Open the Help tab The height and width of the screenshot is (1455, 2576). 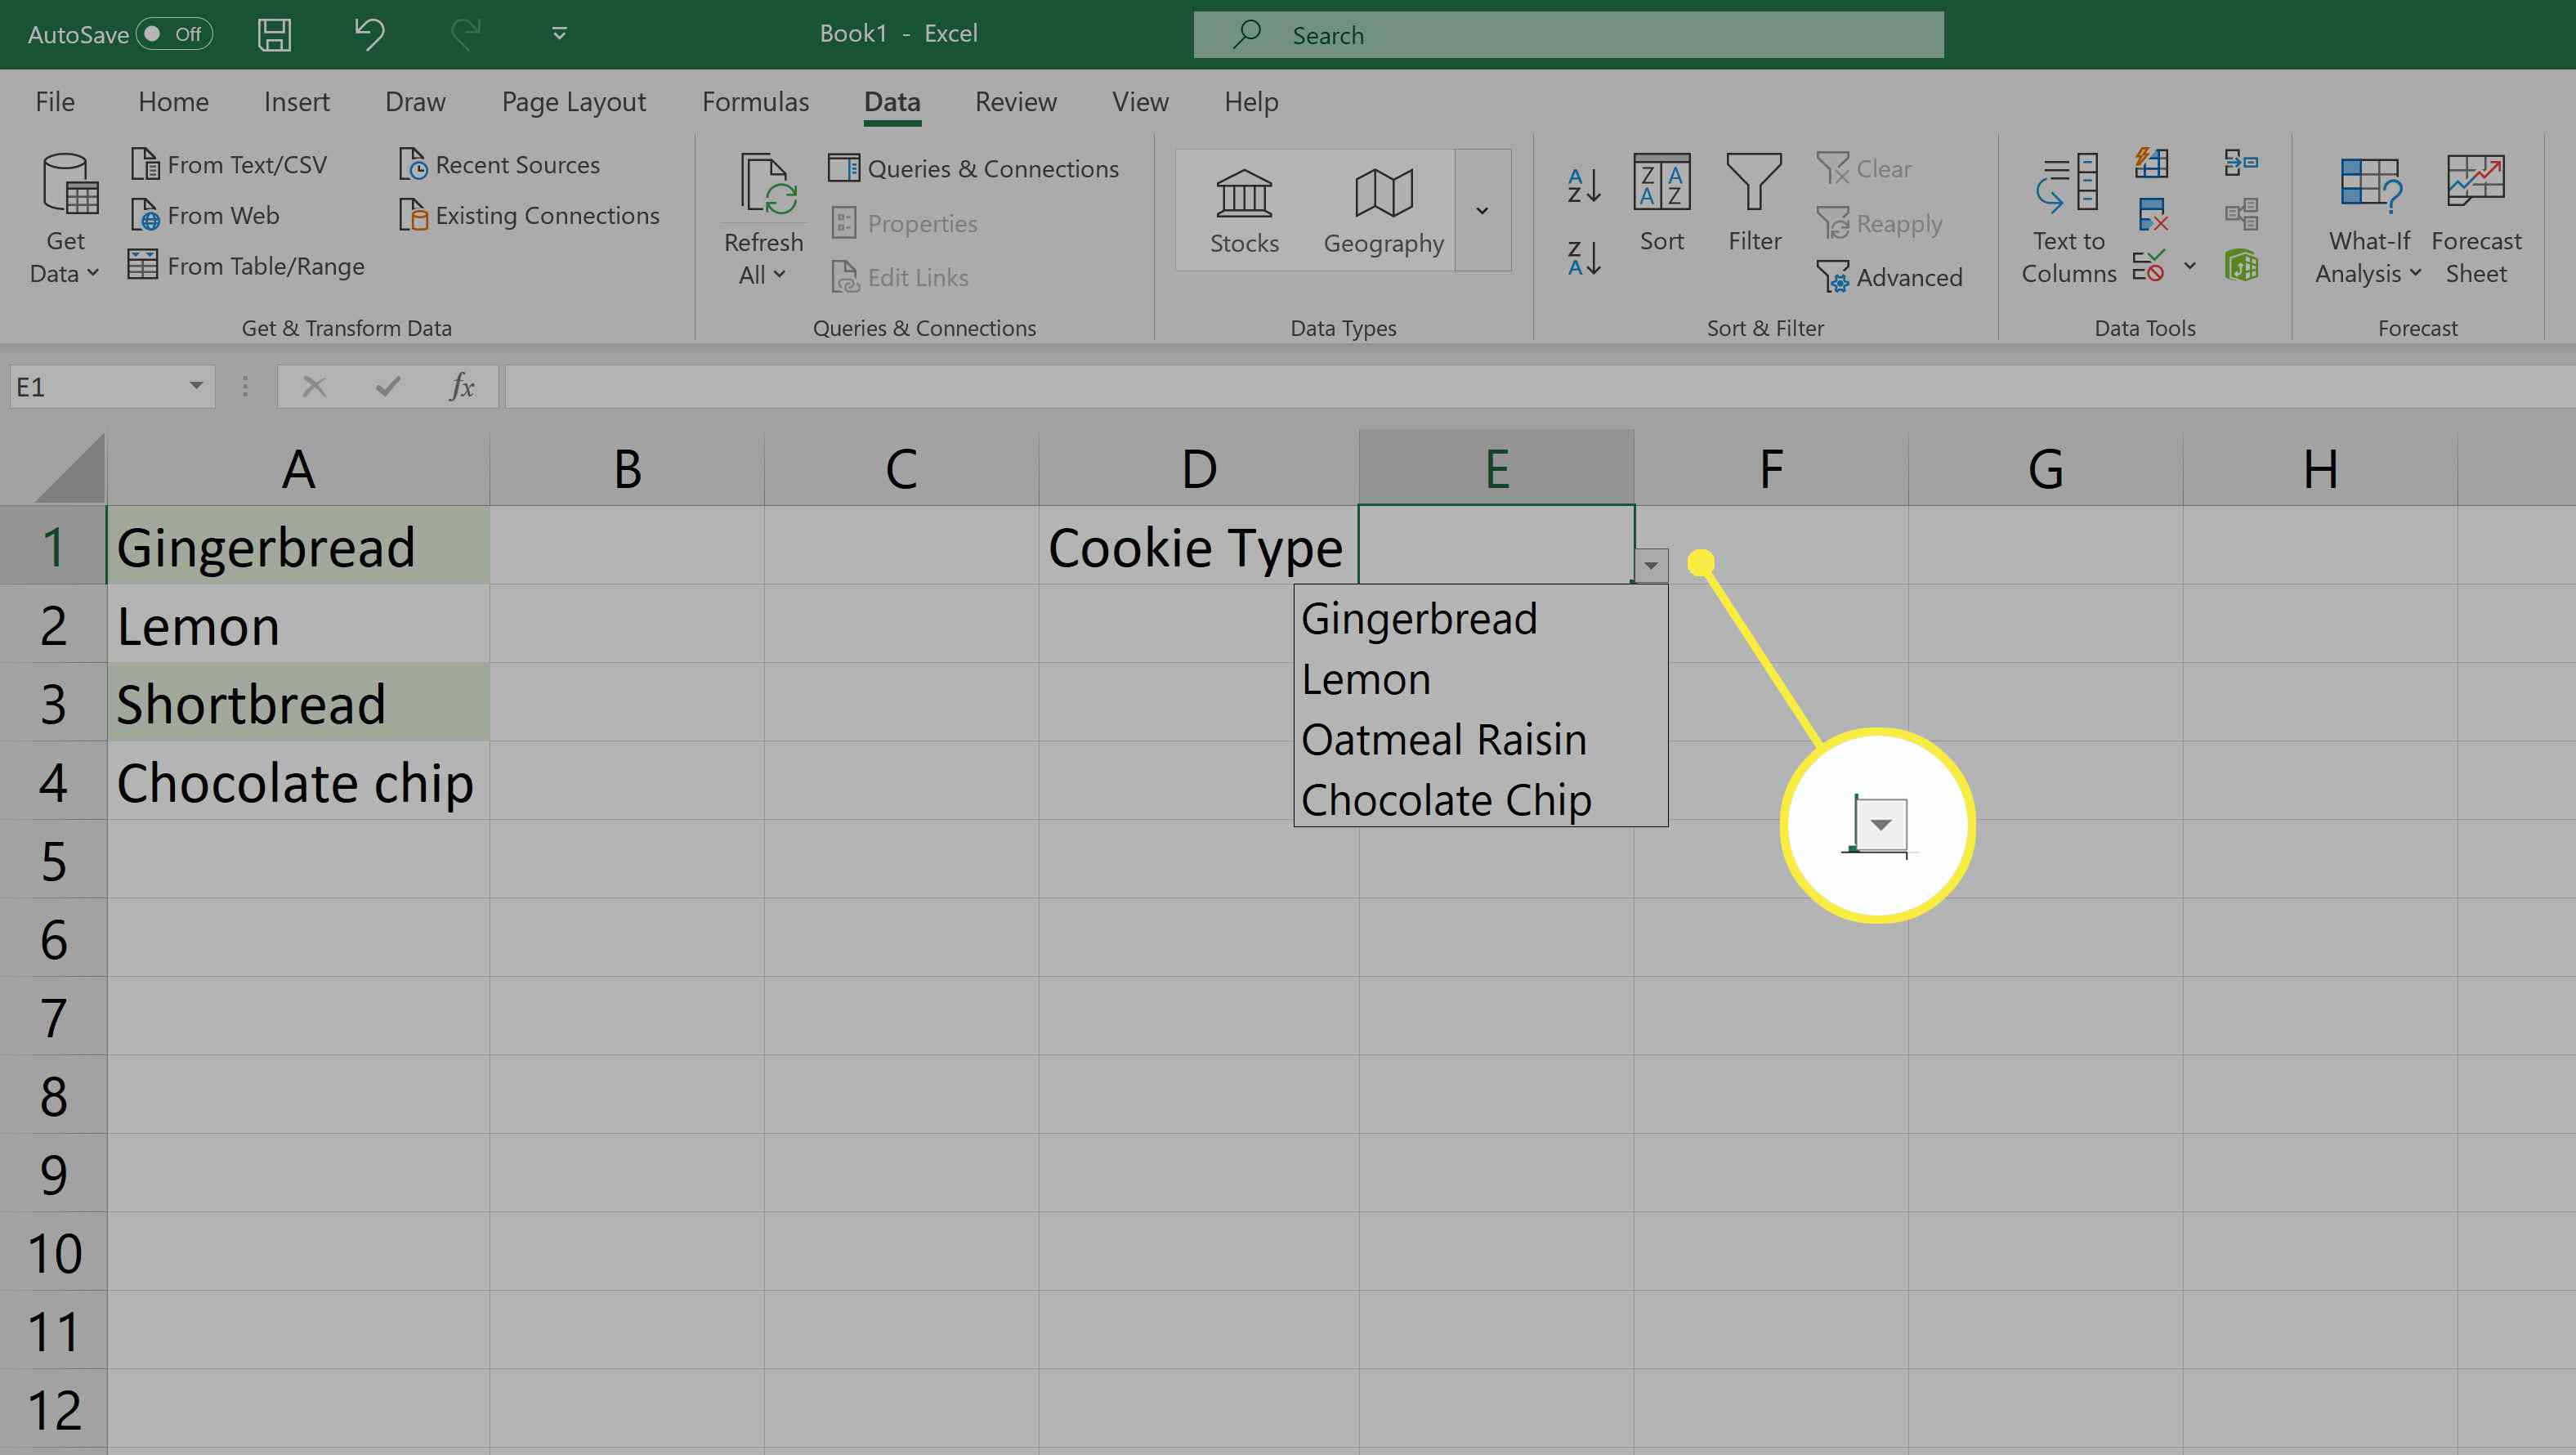1251,102
